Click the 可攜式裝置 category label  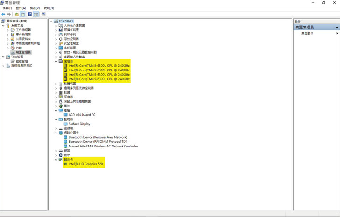tap(71, 30)
